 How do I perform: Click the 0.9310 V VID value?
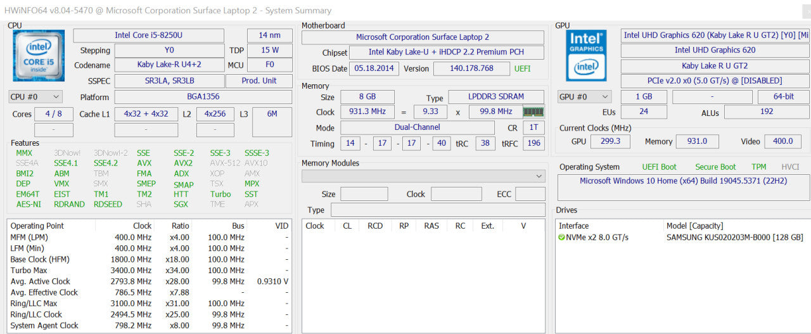(272, 281)
